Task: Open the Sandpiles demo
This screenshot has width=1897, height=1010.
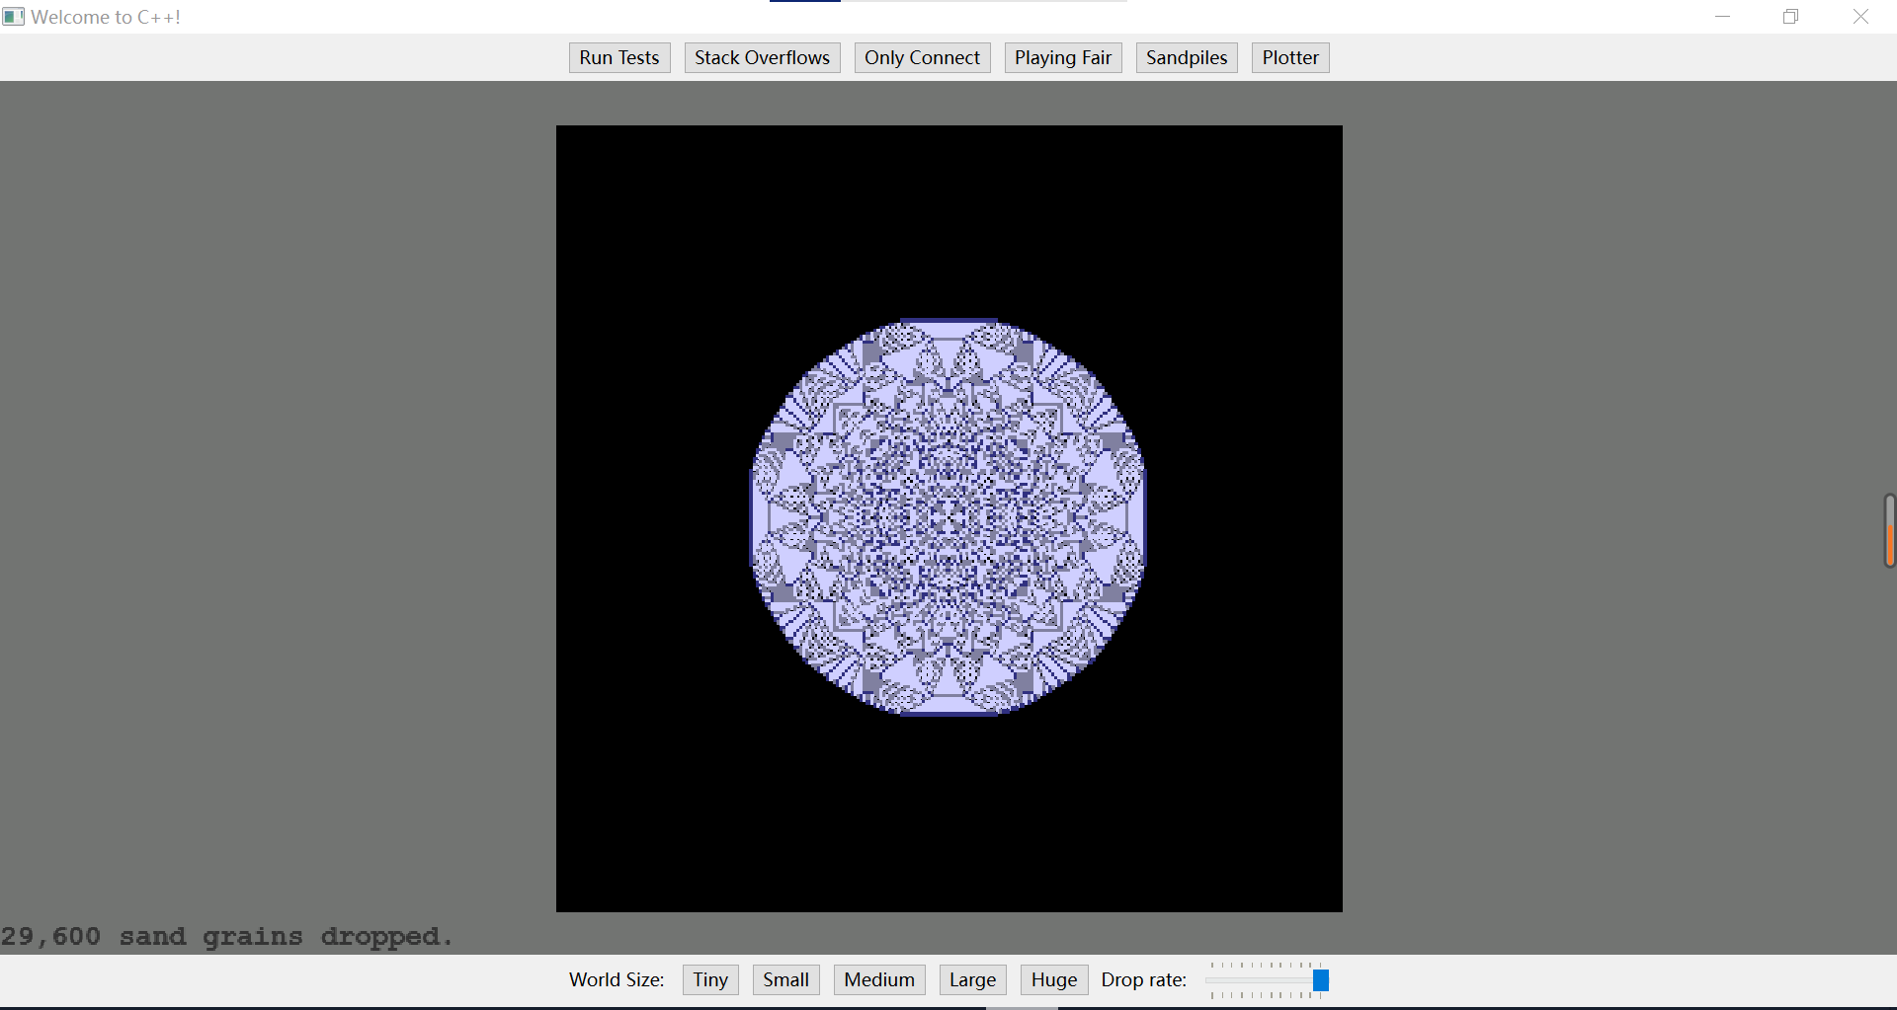Action: [x=1187, y=58]
